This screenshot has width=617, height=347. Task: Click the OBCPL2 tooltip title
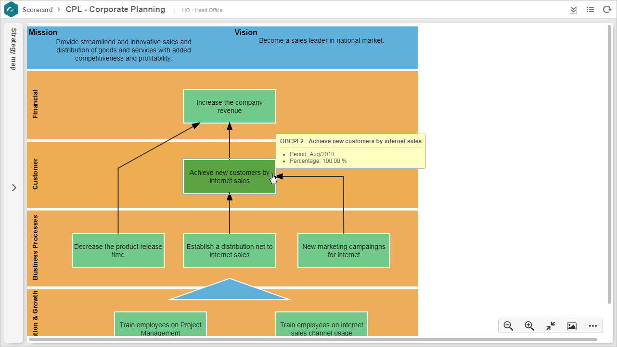coord(351,141)
